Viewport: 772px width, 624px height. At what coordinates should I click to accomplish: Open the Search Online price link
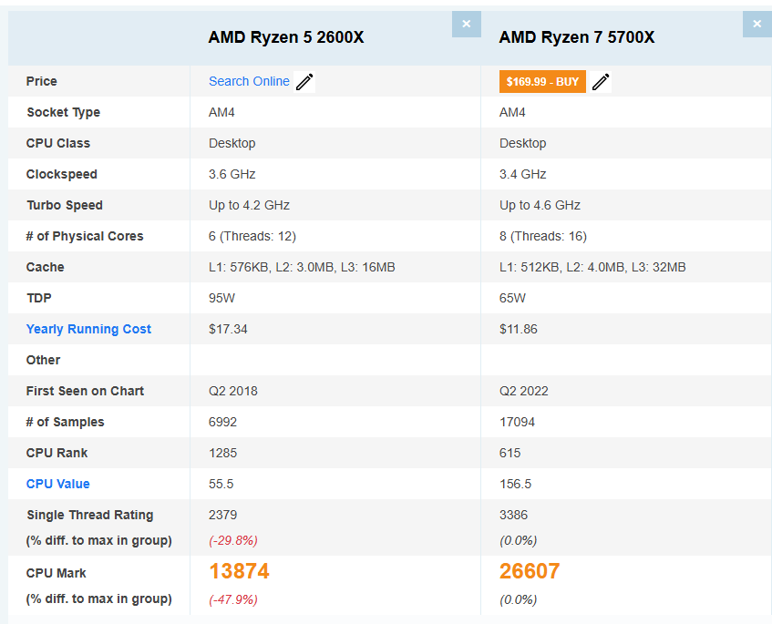tap(249, 81)
